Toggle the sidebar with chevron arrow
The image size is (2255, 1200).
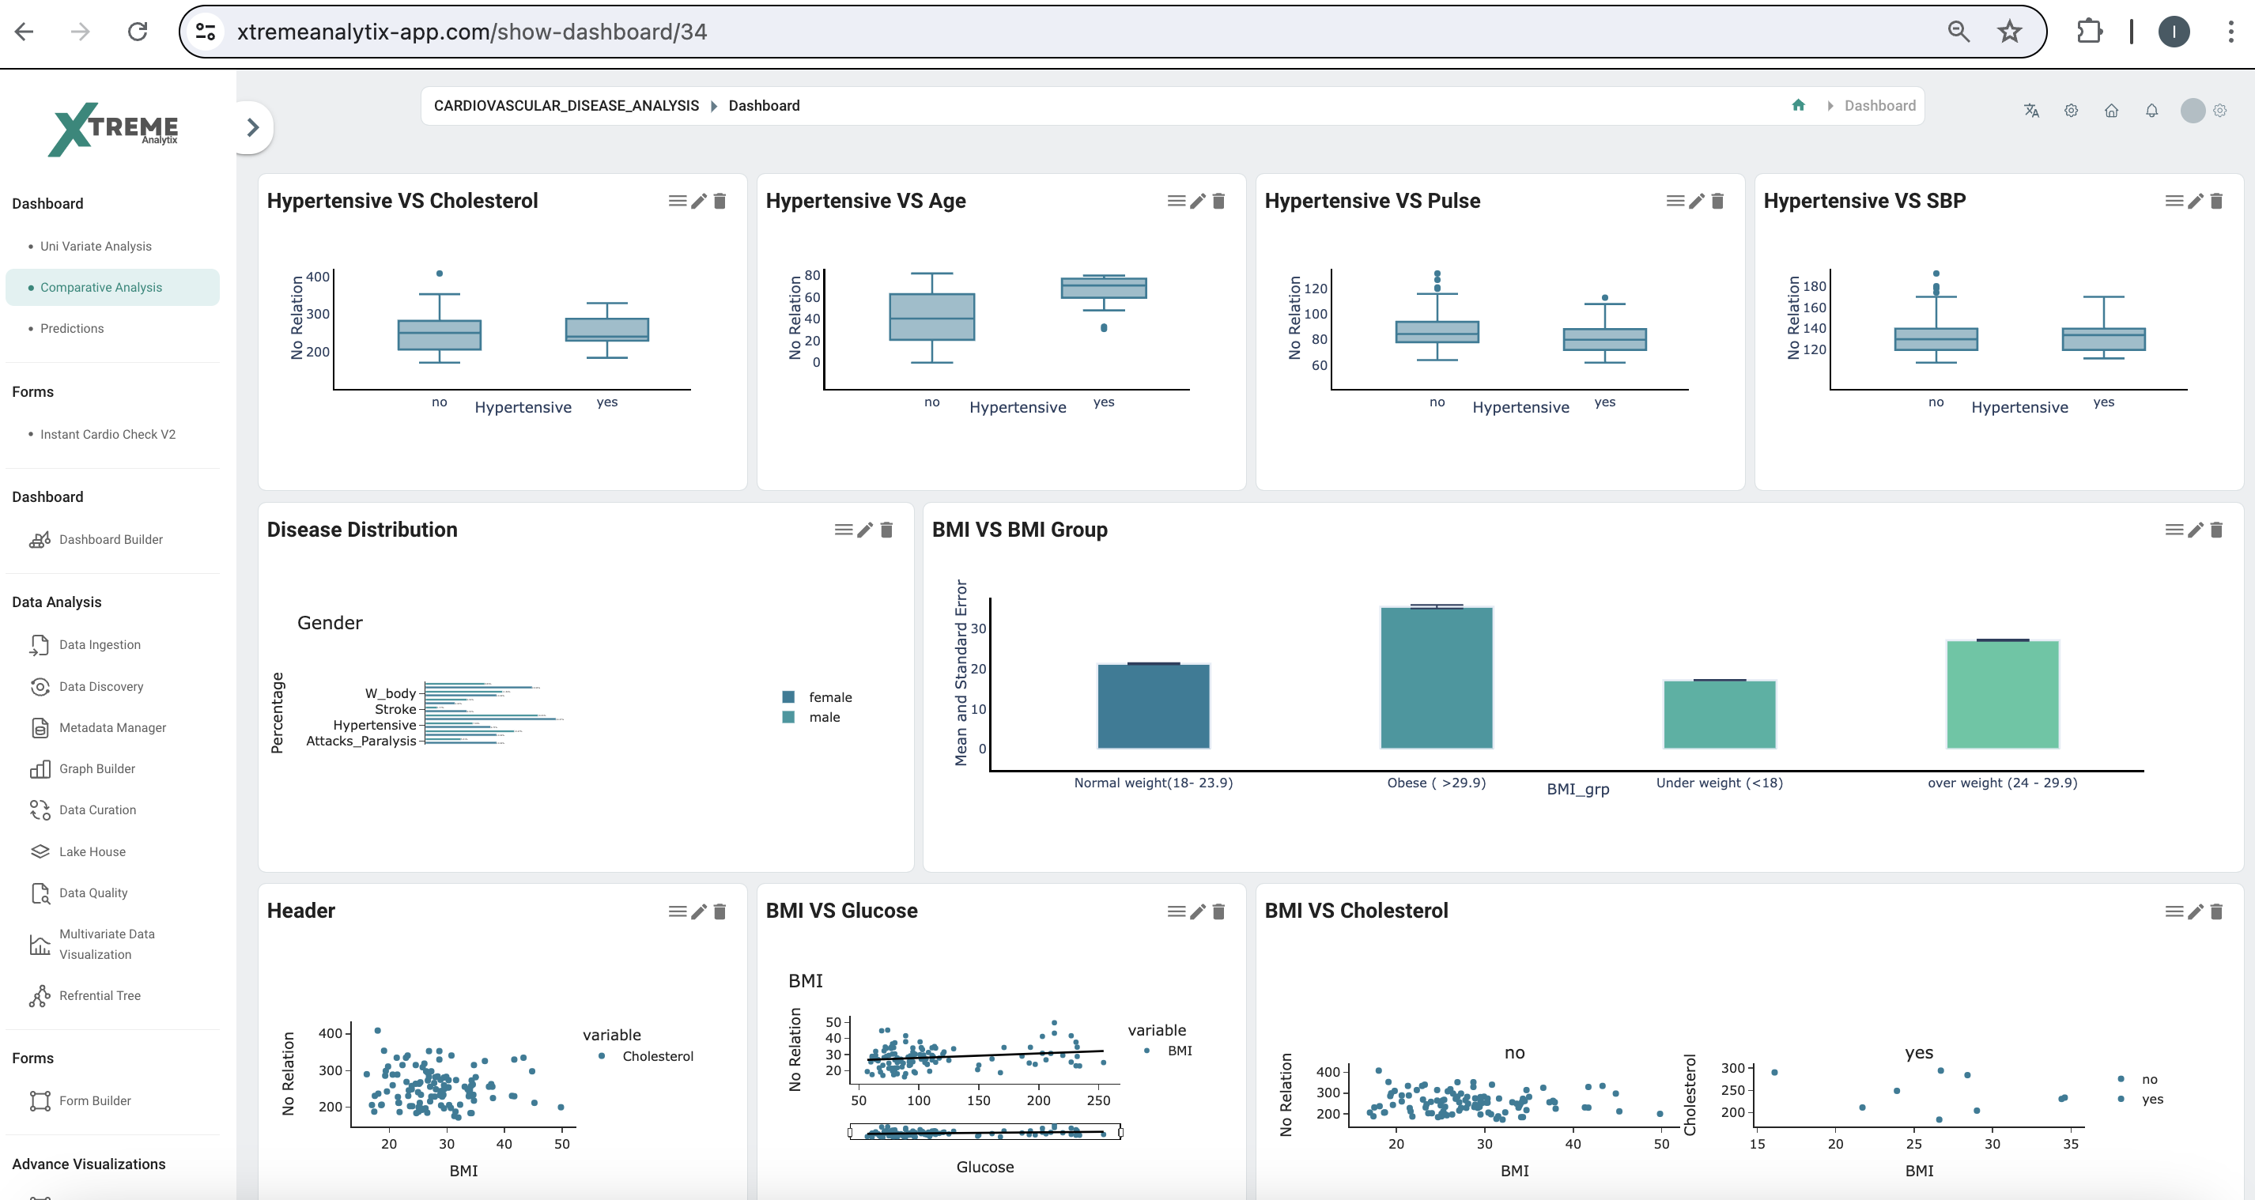pyautogui.click(x=253, y=127)
